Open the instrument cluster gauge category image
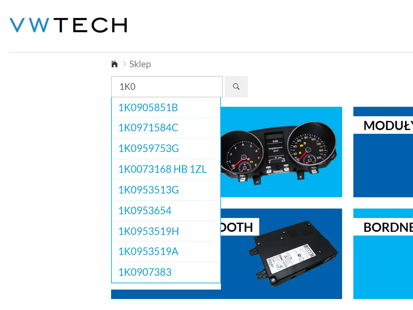The height and width of the screenshot is (310, 413). coord(281,152)
